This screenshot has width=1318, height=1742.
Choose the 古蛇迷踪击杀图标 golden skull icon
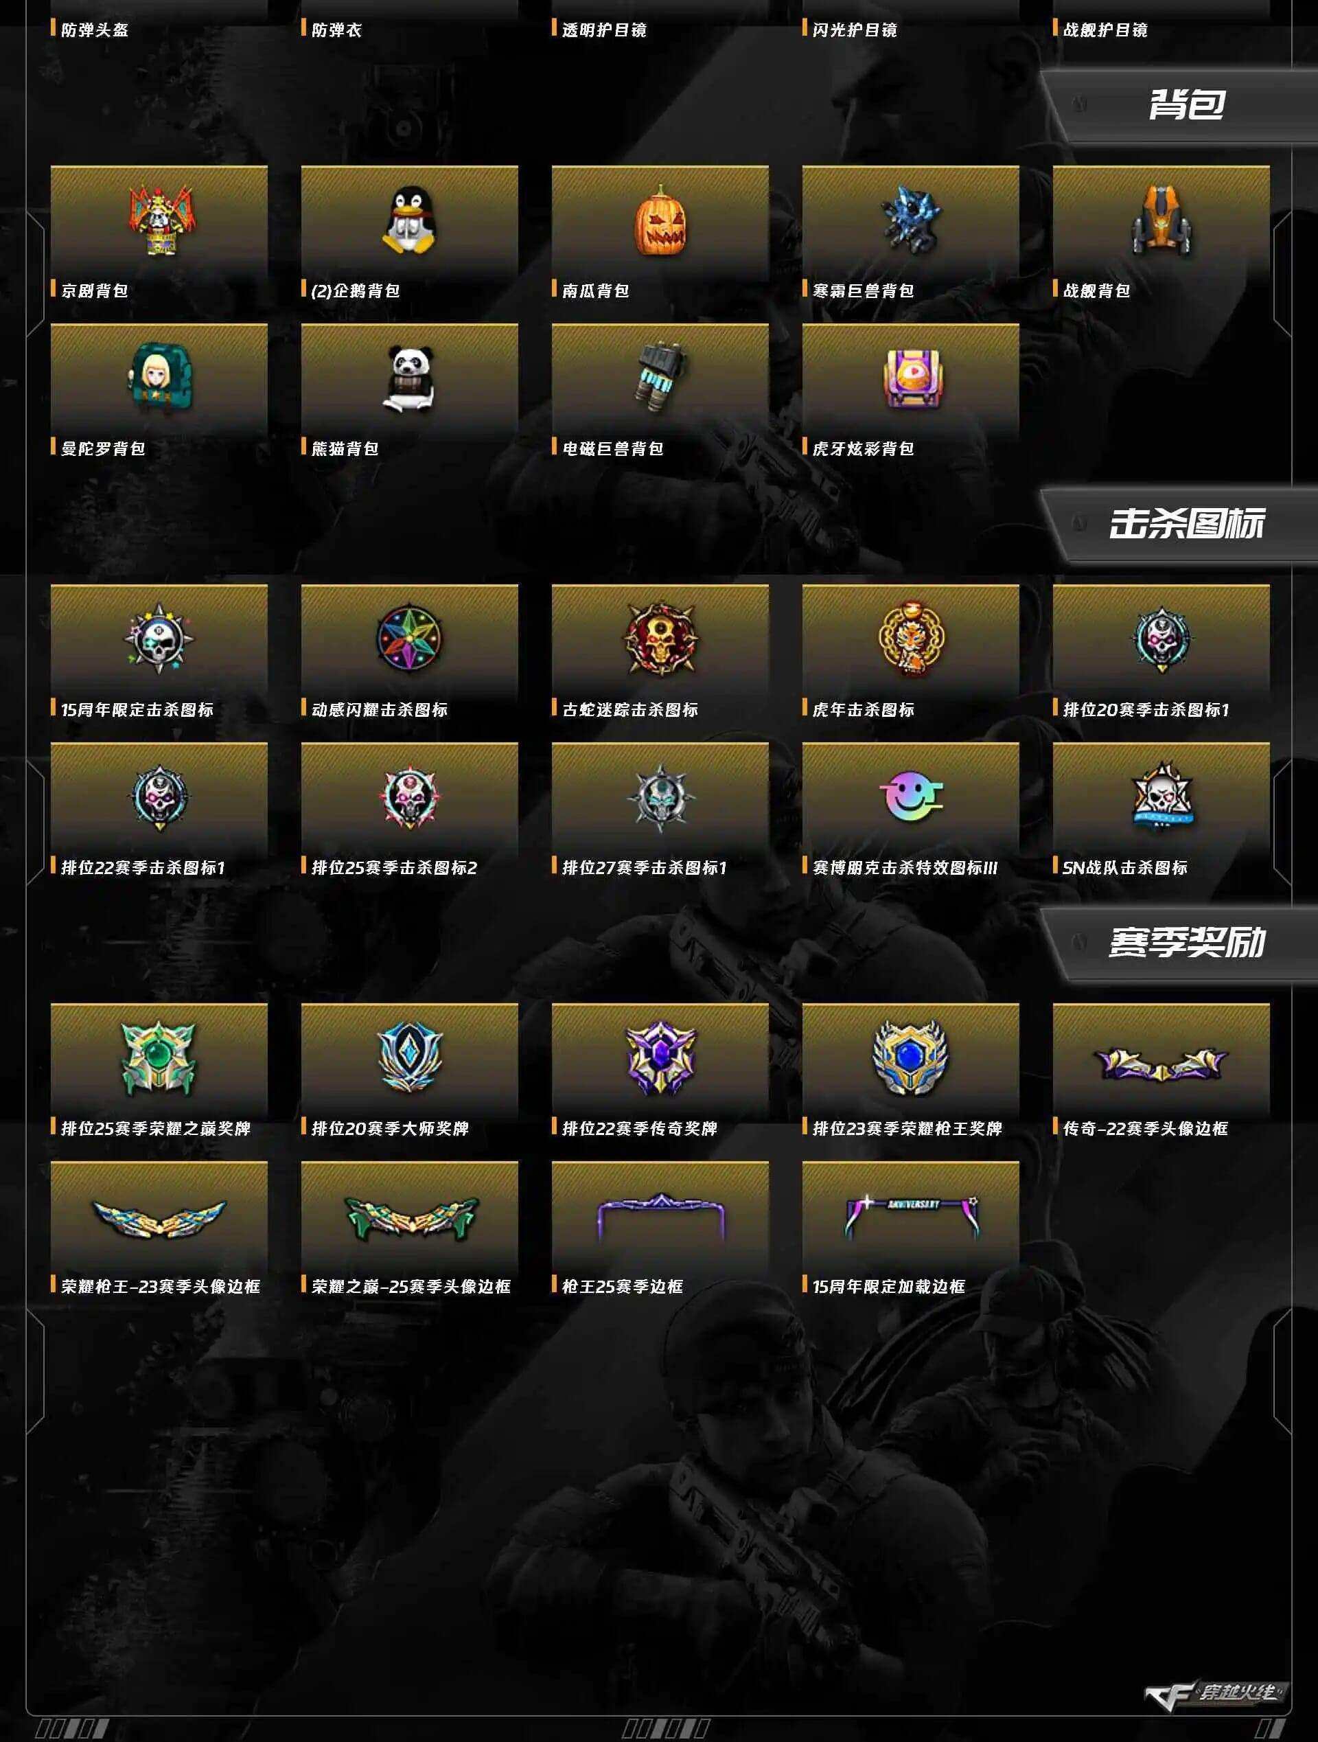(660, 639)
